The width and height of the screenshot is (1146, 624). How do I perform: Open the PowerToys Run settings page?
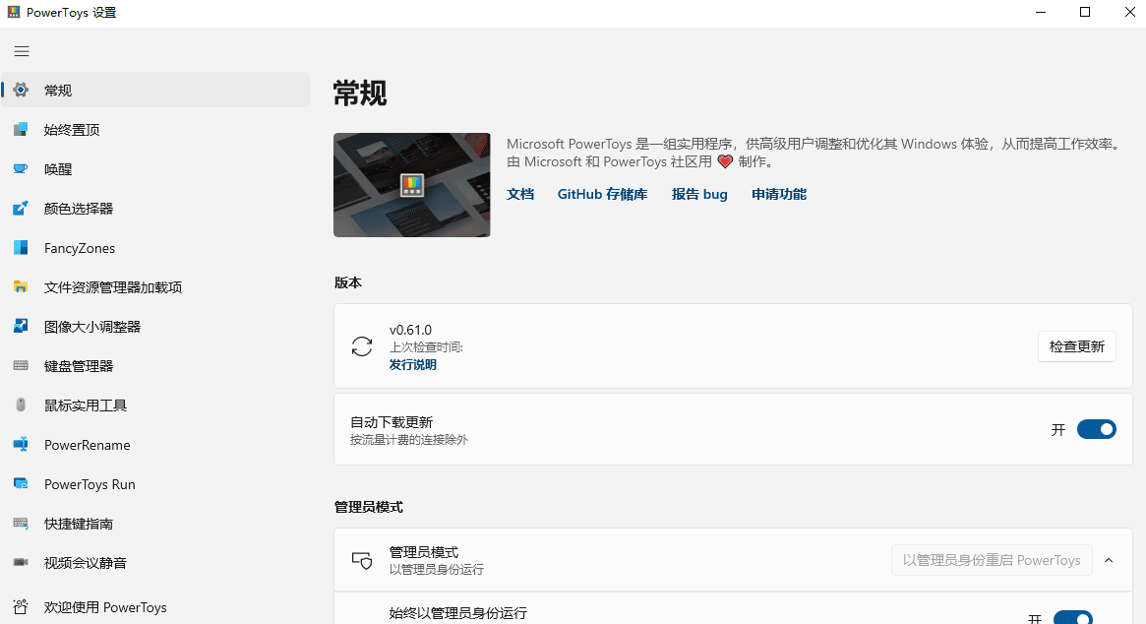[x=90, y=484]
